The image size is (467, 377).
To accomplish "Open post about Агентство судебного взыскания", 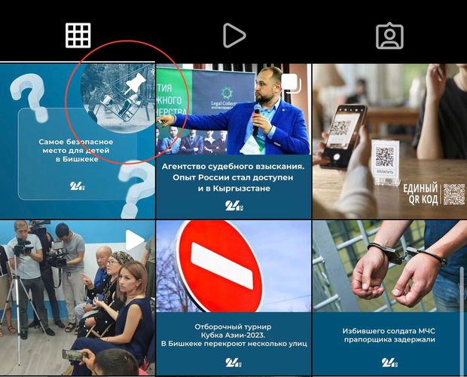I will pyautogui.click(x=233, y=141).
